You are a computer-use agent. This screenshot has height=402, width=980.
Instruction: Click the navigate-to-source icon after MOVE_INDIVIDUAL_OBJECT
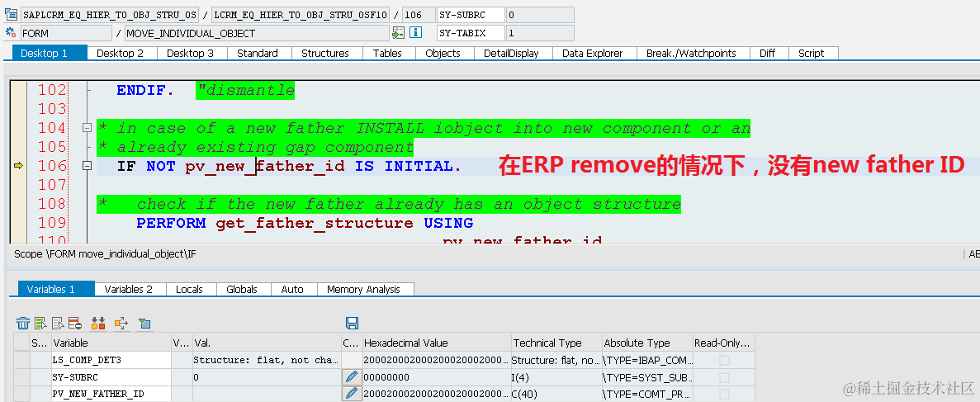398,32
